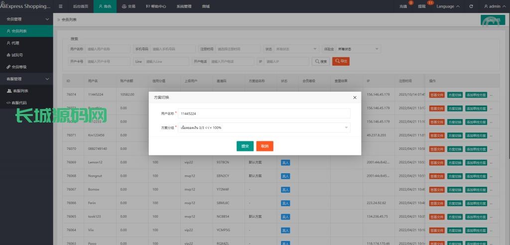Open 会员等级 sidebar item

pos(19,67)
